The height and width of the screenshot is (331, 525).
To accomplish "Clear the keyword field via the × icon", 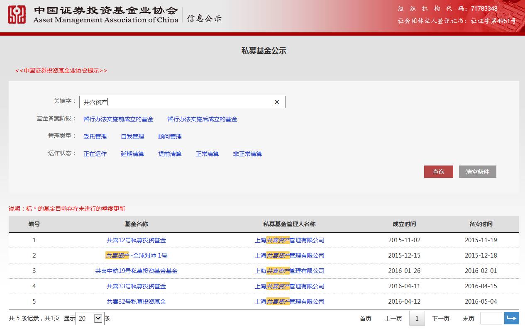I will tap(276, 102).
